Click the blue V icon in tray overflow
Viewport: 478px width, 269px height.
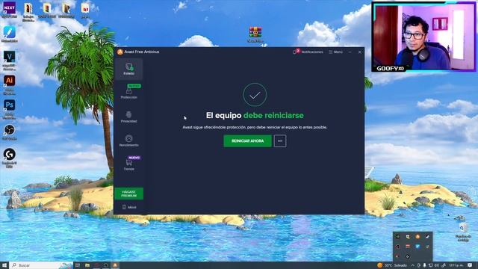click(418, 247)
